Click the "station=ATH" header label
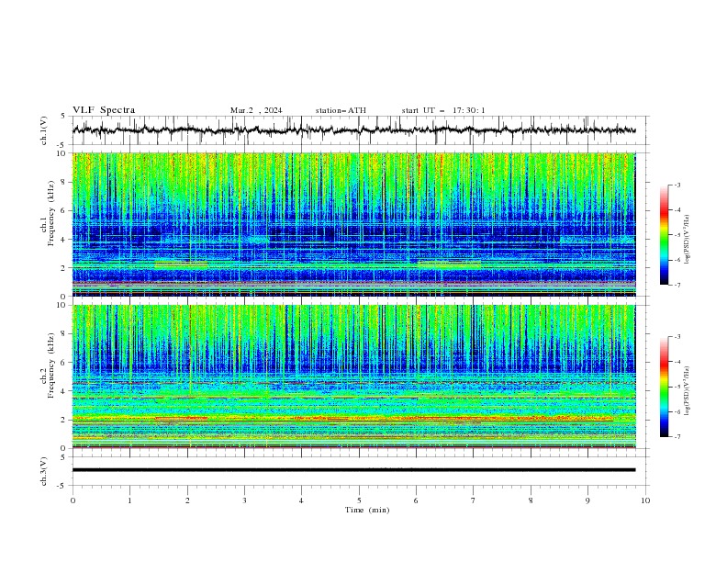 click(x=341, y=110)
